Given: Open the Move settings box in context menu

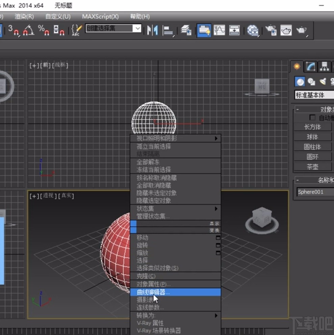Looking at the screenshot, I should coord(218,238).
